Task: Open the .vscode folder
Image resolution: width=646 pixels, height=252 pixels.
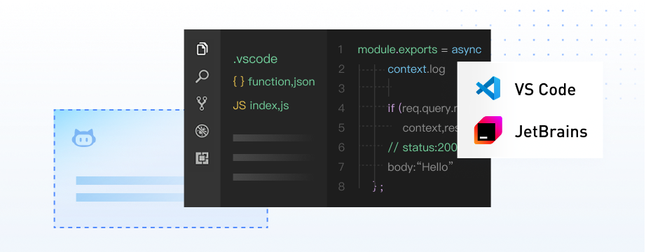Action: pos(255,59)
